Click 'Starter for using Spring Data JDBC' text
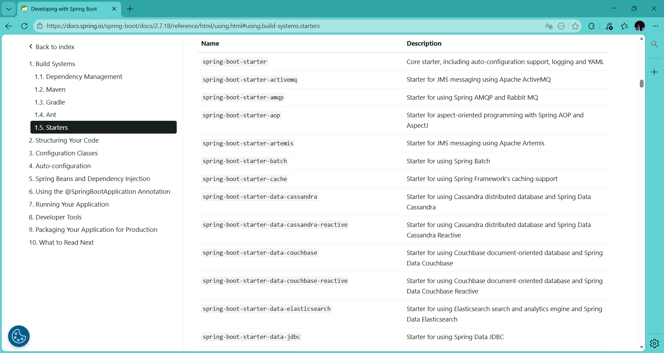Viewport: 664px width, 353px height. point(455,337)
